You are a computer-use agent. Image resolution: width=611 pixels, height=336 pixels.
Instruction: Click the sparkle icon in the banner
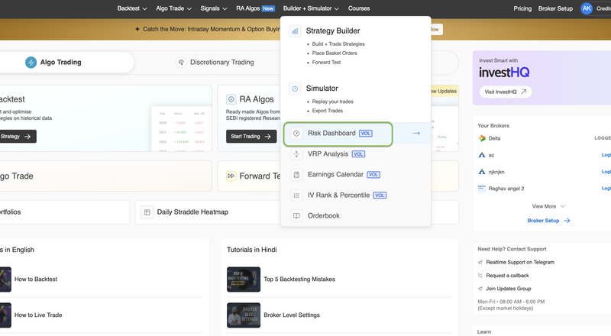pyautogui.click(x=137, y=29)
